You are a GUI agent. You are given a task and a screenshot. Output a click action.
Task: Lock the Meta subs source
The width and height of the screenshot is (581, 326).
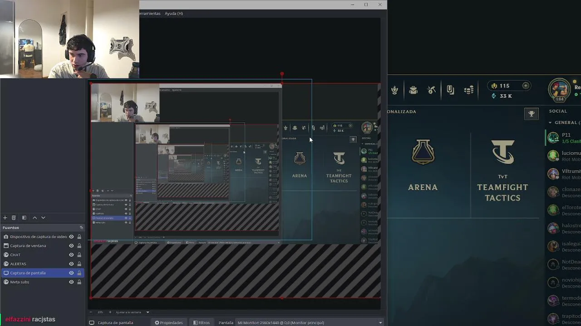[x=79, y=282]
